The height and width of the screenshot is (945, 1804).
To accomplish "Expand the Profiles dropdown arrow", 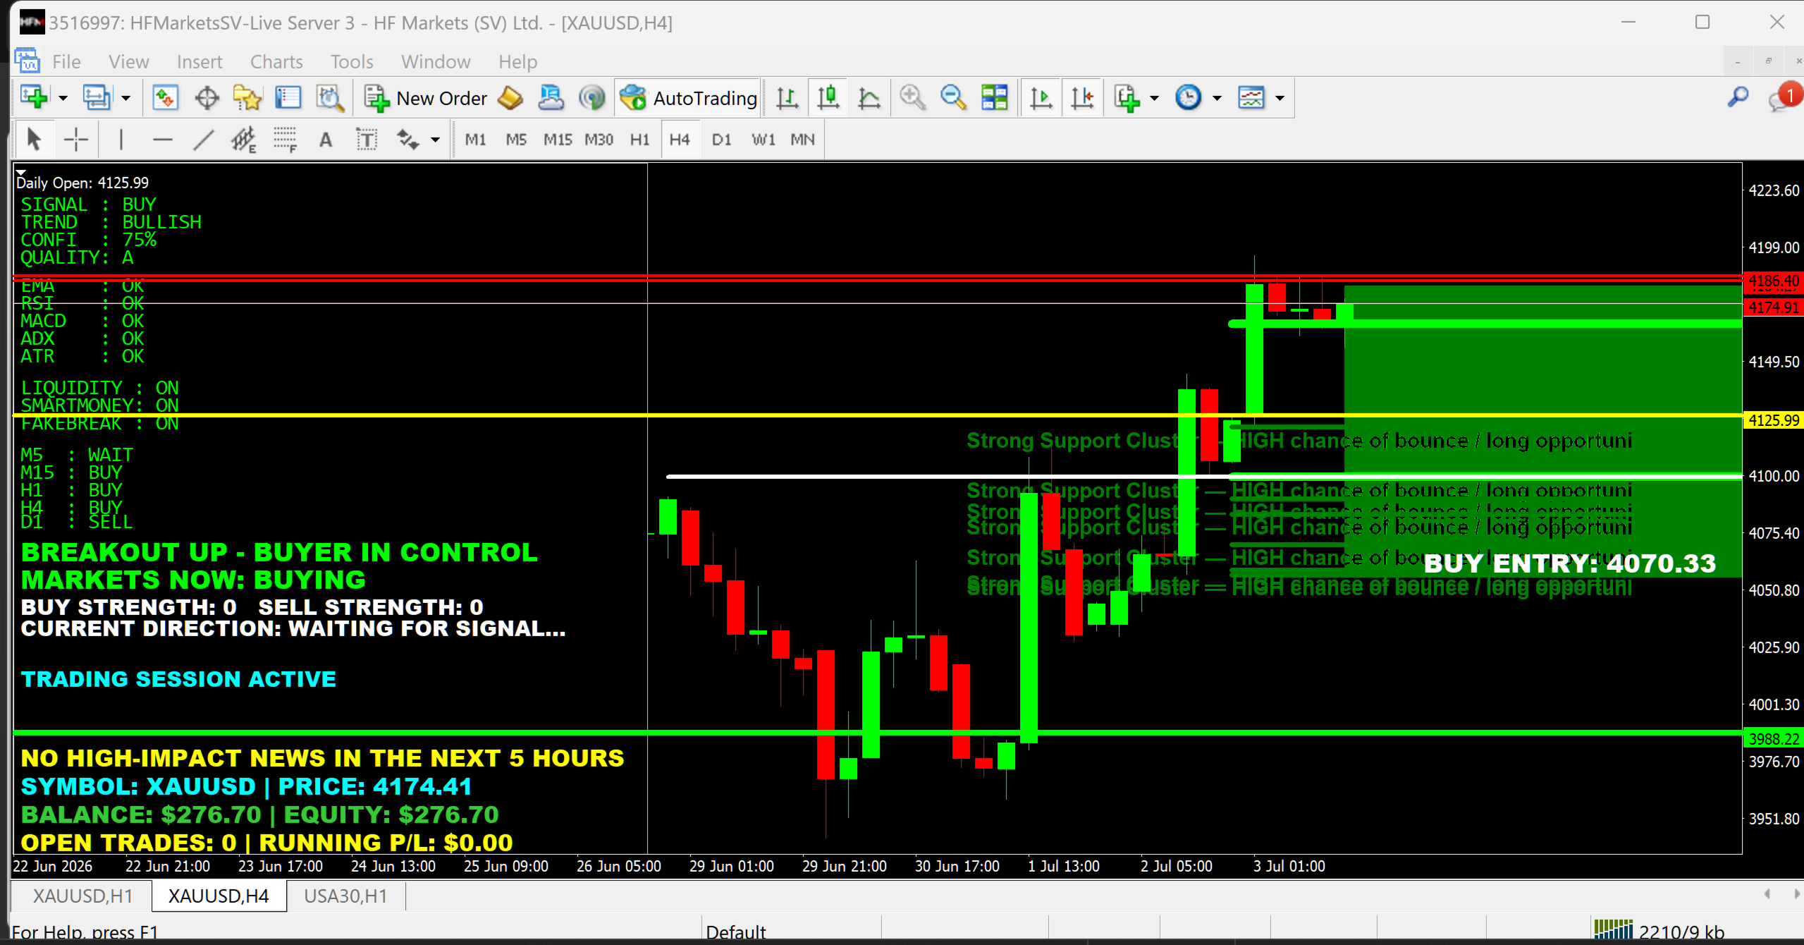I will pyautogui.click(x=125, y=98).
